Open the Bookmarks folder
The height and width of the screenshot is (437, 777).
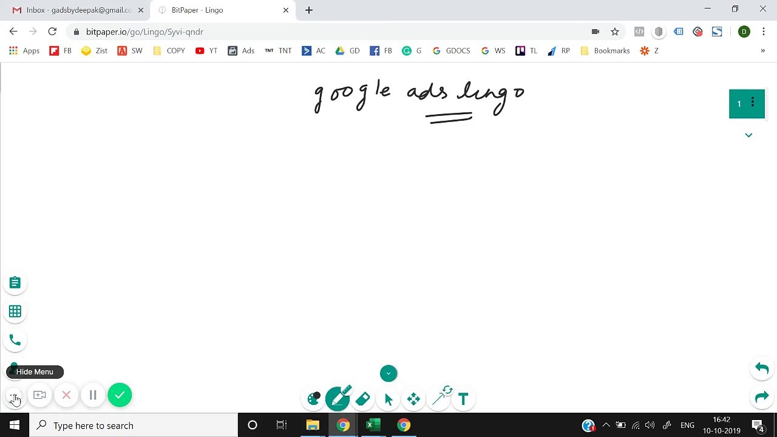point(605,51)
